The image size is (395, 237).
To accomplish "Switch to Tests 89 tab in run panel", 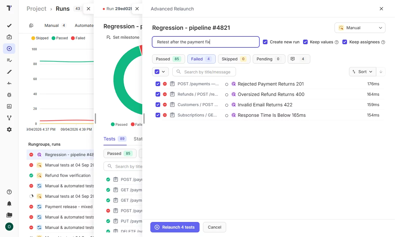I will click(x=115, y=139).
